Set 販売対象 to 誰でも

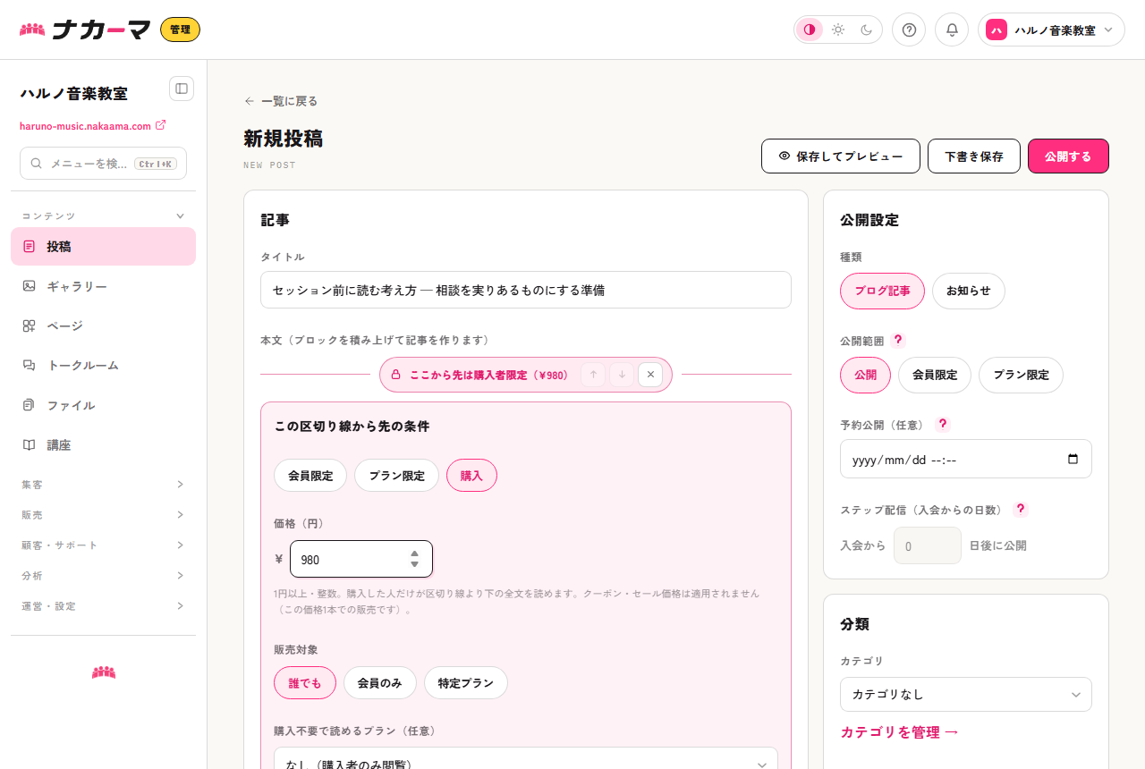[x=305, y=682]
